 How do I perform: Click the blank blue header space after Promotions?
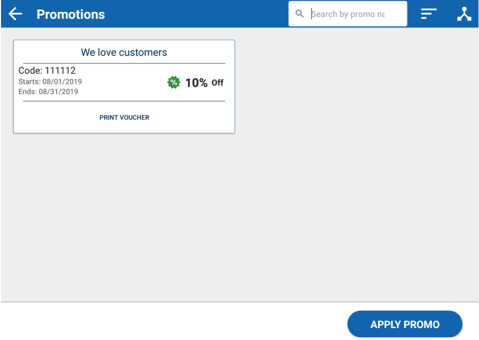[198, 14]
